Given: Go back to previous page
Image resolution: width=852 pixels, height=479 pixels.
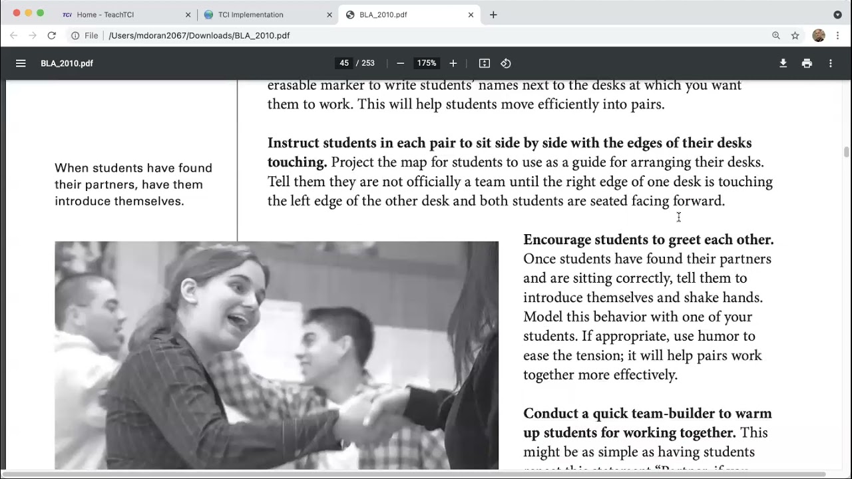Looking at the screenshot, I should (x=14, y=35).
